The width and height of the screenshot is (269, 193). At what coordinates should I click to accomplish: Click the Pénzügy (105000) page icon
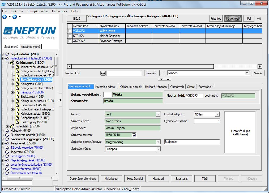[x=17, y=92]
